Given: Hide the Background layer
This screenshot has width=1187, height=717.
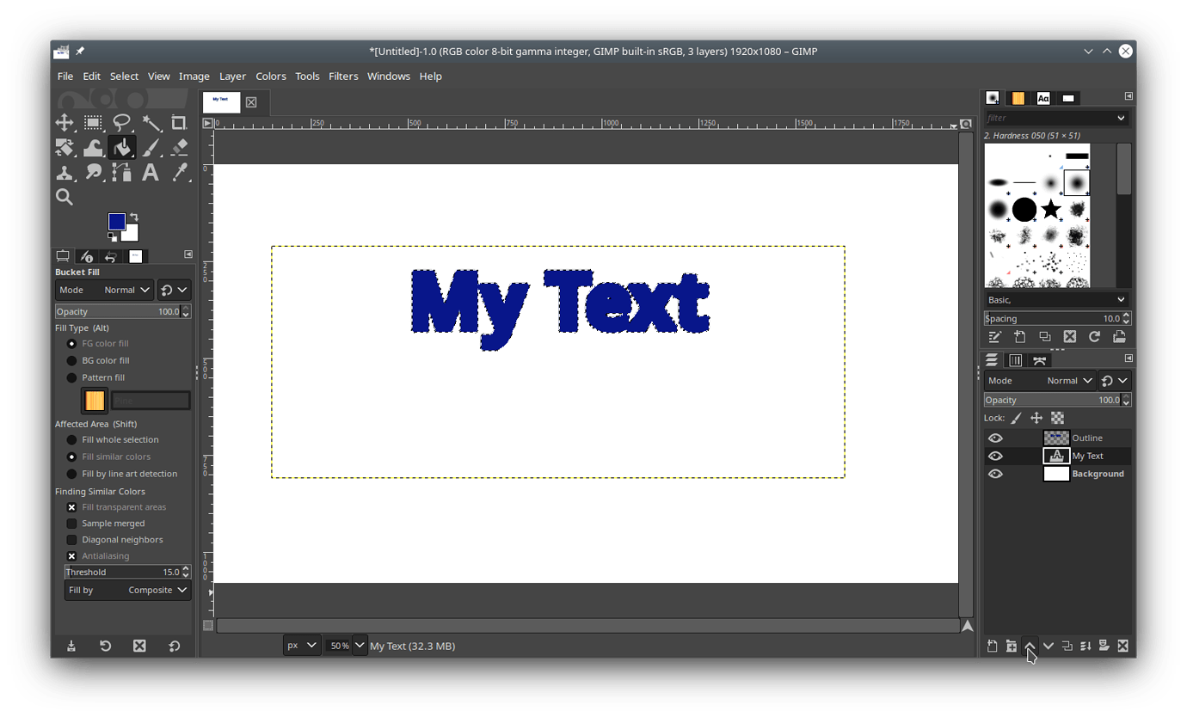Looking at the screenshot, I should coord(995,474).
